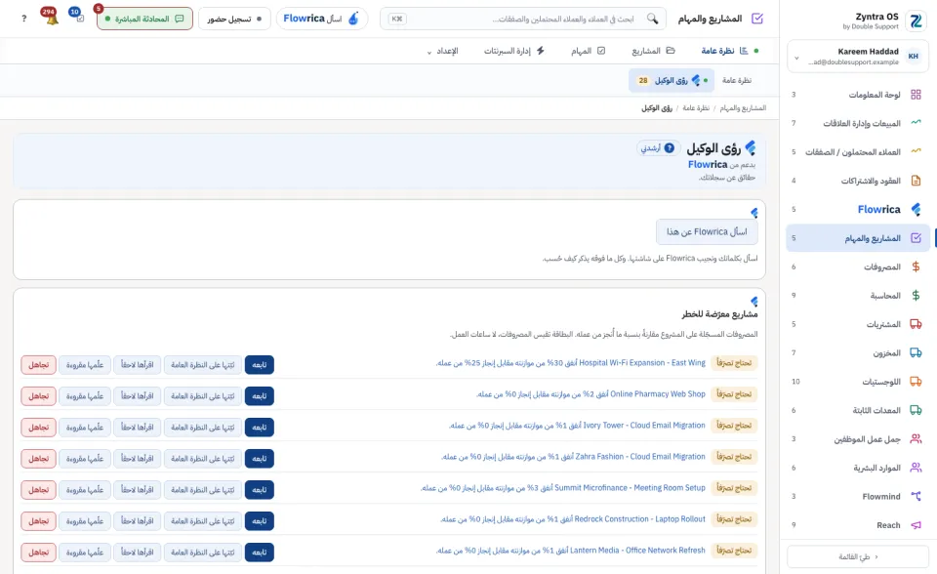Select نظرة عامة sub-tab

[736, 80]
